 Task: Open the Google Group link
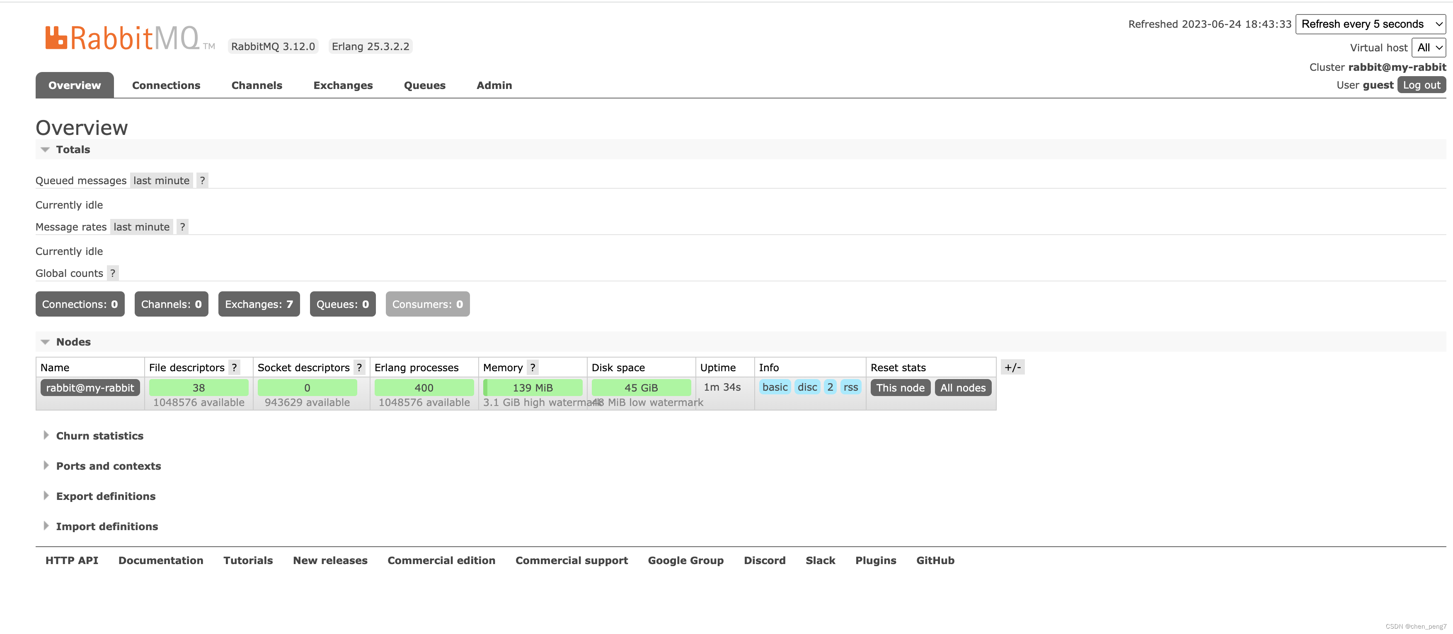686,561
